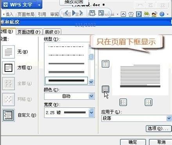Image resolution: width=172 pixels, height=145 pixels.
Task: Confirm with the 确定 button
Action: pyautogui.click(x=133, y=142)
